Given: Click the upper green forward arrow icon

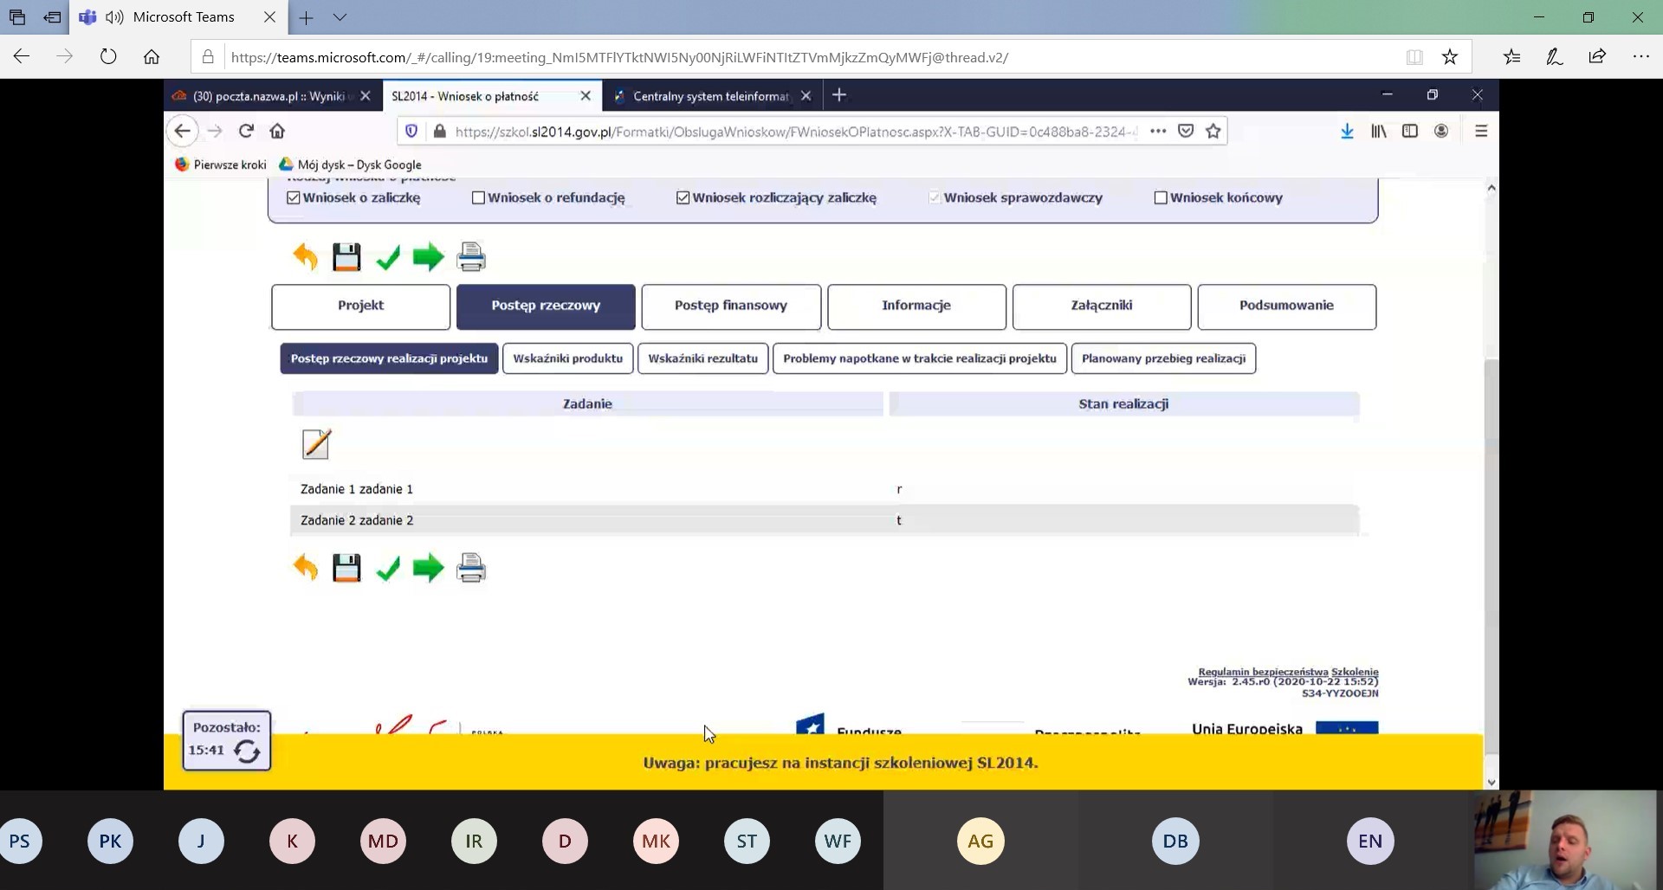Looking at the screenshot, I should pos(428,257).
